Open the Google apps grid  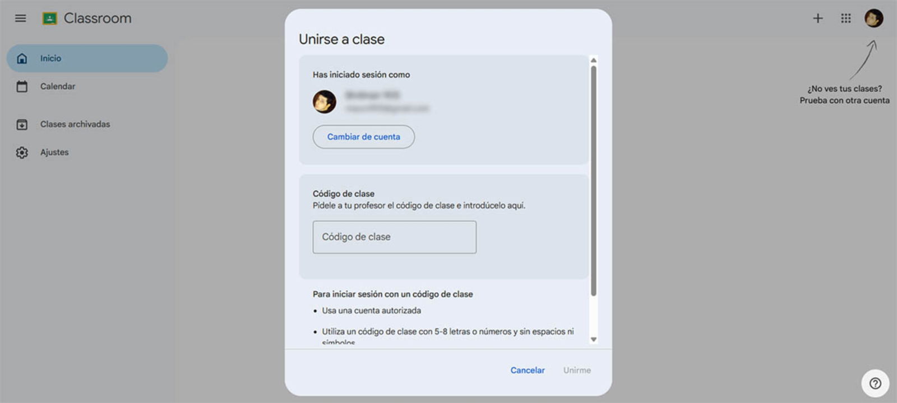pos(846,18)
